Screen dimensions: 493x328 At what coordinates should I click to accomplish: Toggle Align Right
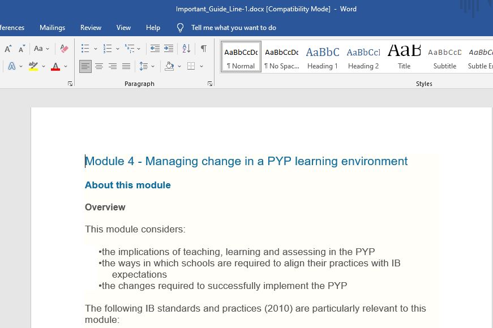[x=113, y=66]
